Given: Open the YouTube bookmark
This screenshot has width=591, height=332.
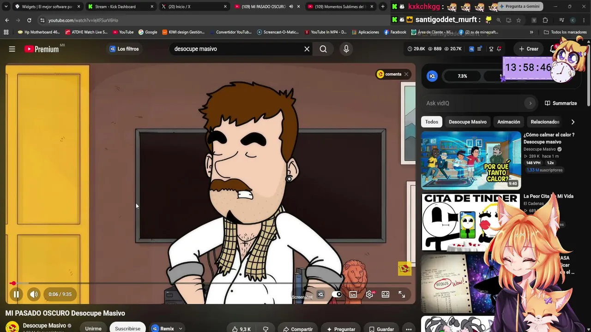Looking at the screenshot, I should coord(123,32).
